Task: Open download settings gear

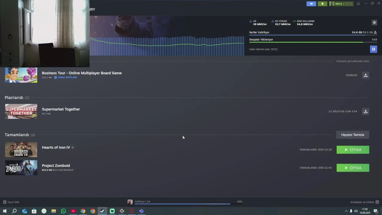Action: 374,22
